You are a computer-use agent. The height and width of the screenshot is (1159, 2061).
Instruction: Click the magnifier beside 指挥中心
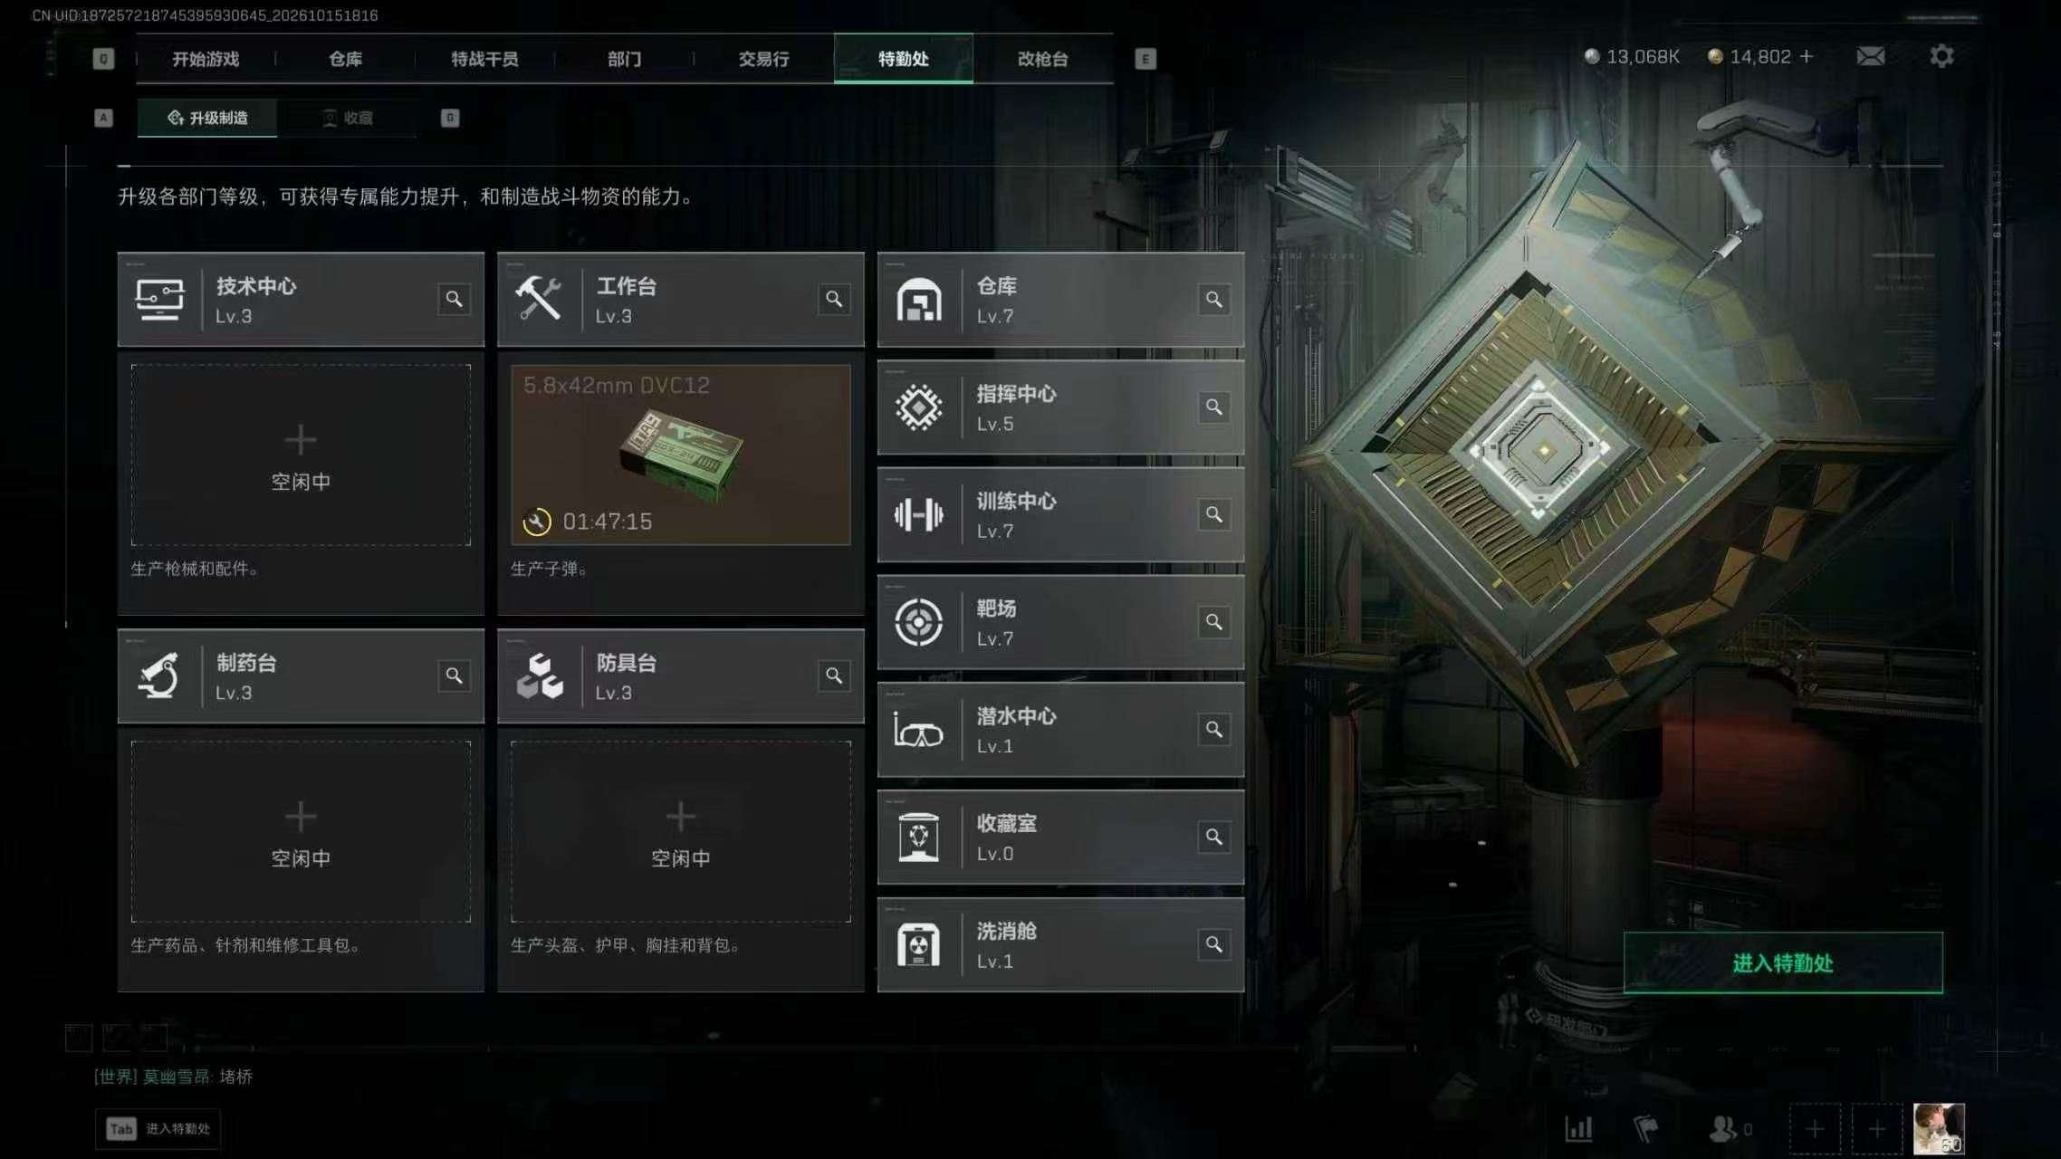click(1213, 407)
